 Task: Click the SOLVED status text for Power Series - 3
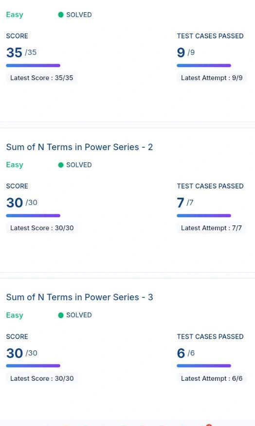pos(79,315)
